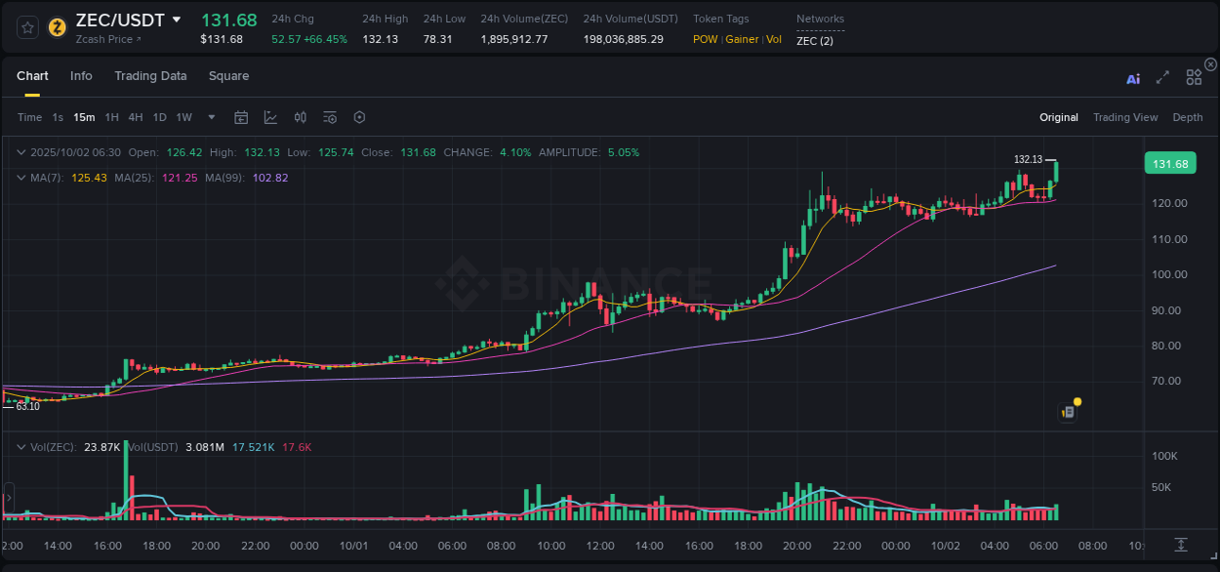Open the Binance AI assistant
This screenshot has height=572, width=1220.
(x=1133, y=77)
